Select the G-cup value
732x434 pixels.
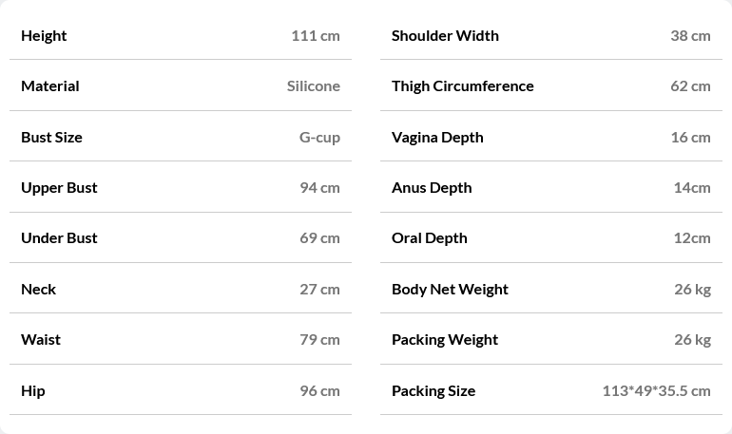coord(319,137)
